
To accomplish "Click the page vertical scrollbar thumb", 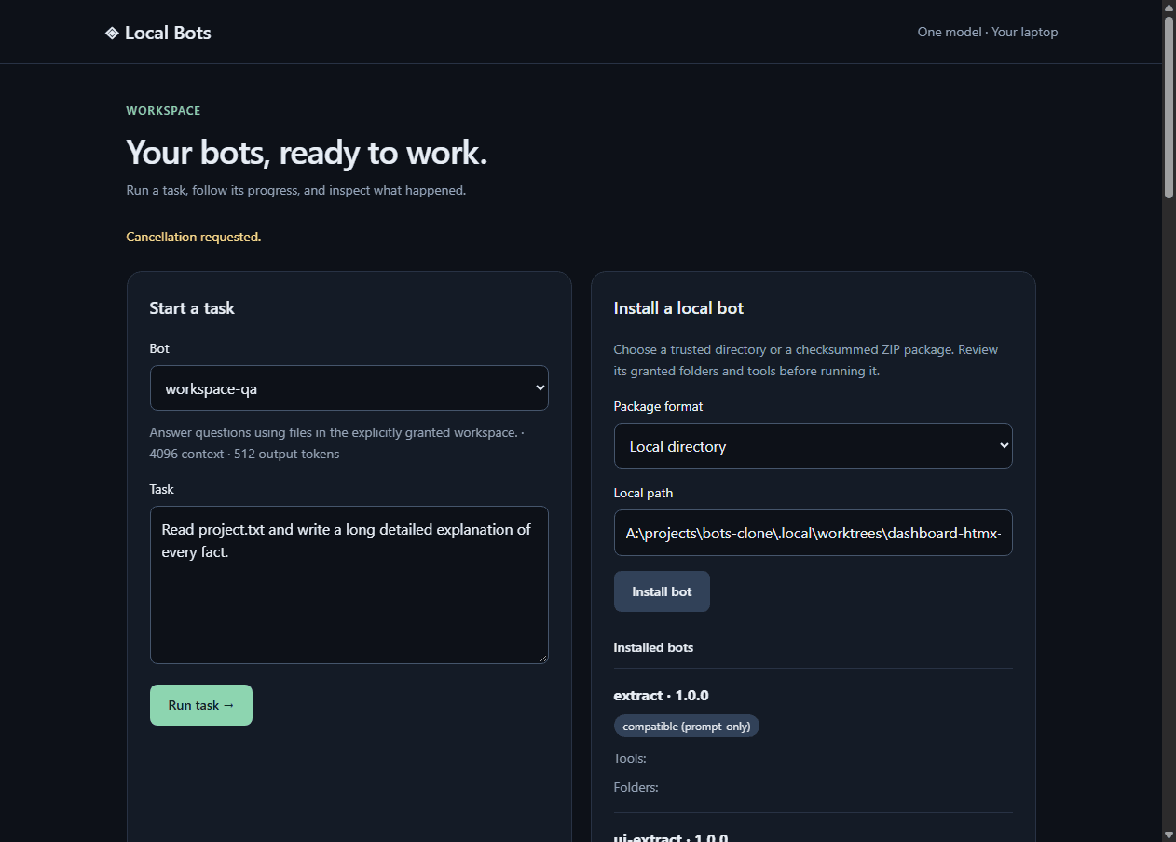I will [x=1169, y=107].
